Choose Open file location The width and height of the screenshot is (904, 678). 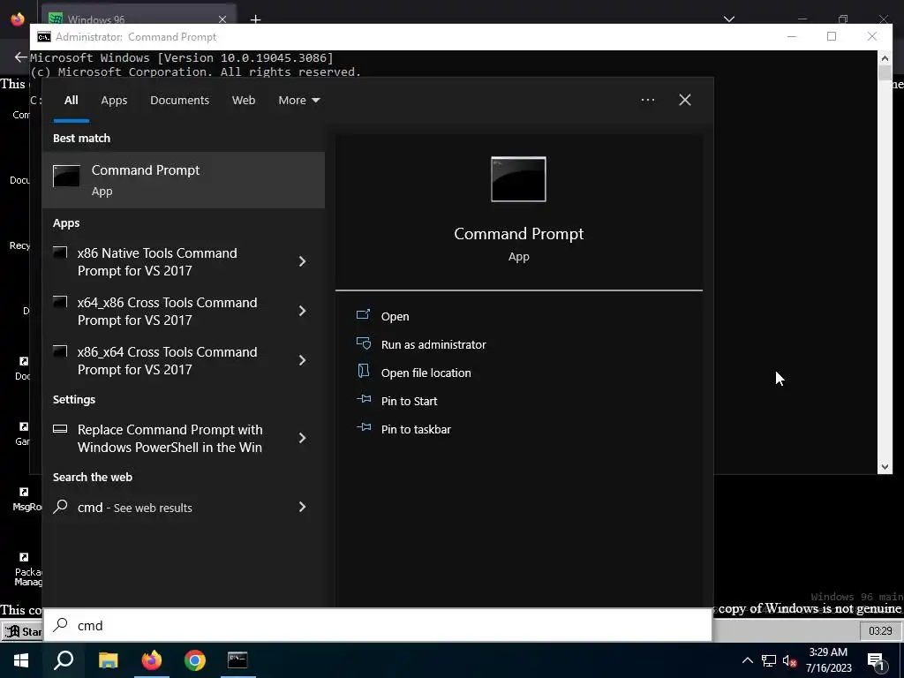pos(414,373)
